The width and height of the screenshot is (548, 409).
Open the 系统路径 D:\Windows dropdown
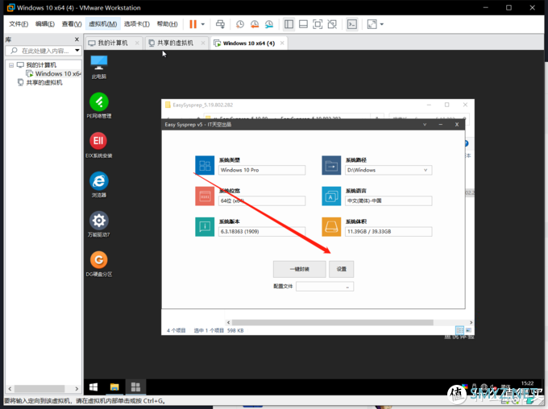coord(388,170)
